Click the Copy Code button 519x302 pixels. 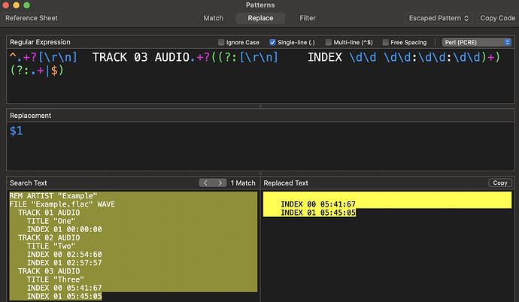coord(497,18)
